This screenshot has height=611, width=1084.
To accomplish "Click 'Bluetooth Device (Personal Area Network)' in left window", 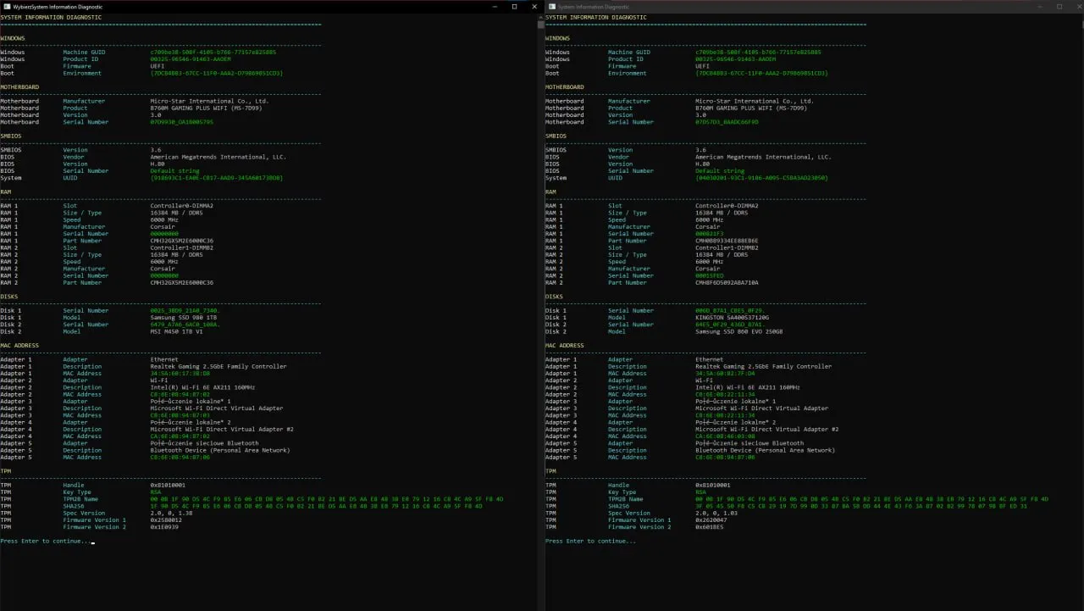I will click(219, 450).
